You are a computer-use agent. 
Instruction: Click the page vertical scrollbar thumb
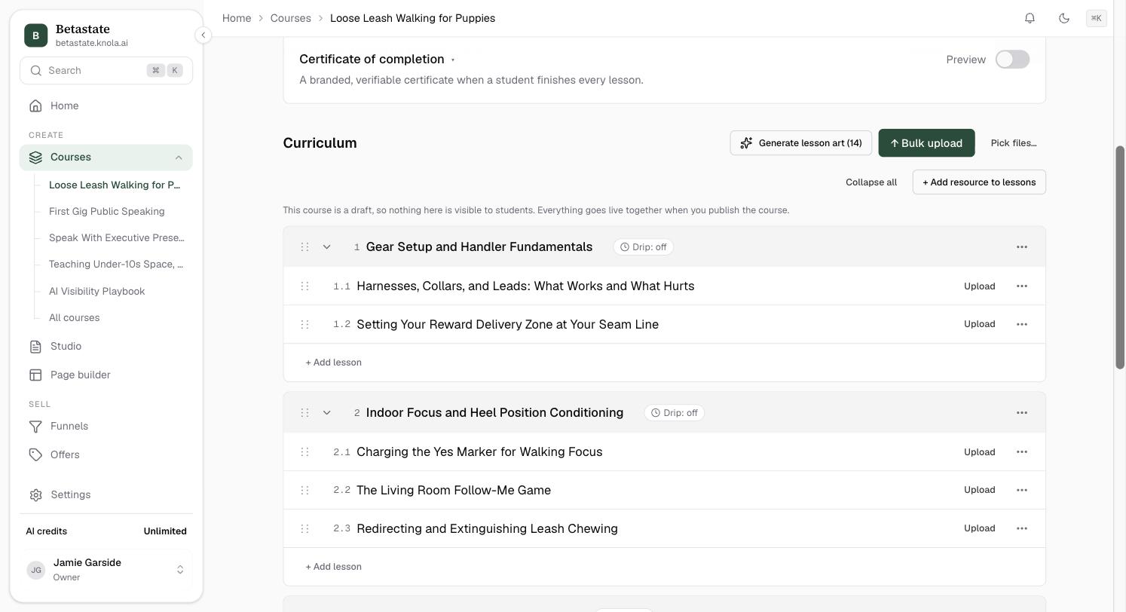1120,257
